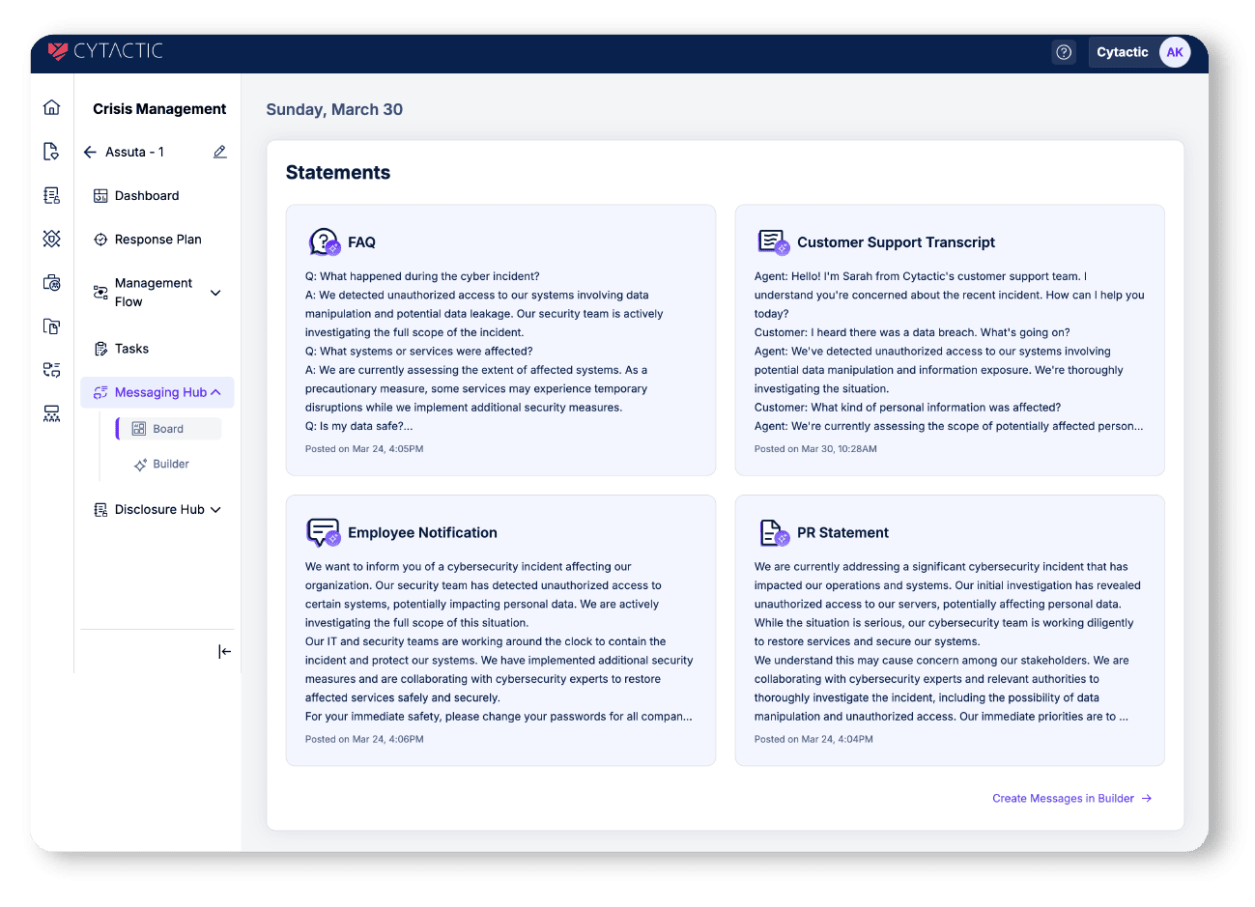
Task: Click the Crisis Management heading
Action: pyautogui.click(x=159, y=109)
